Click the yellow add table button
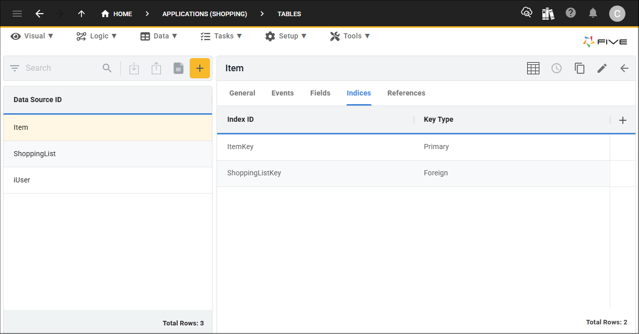Viewport: 639px width, 334px height. [200, 68]
